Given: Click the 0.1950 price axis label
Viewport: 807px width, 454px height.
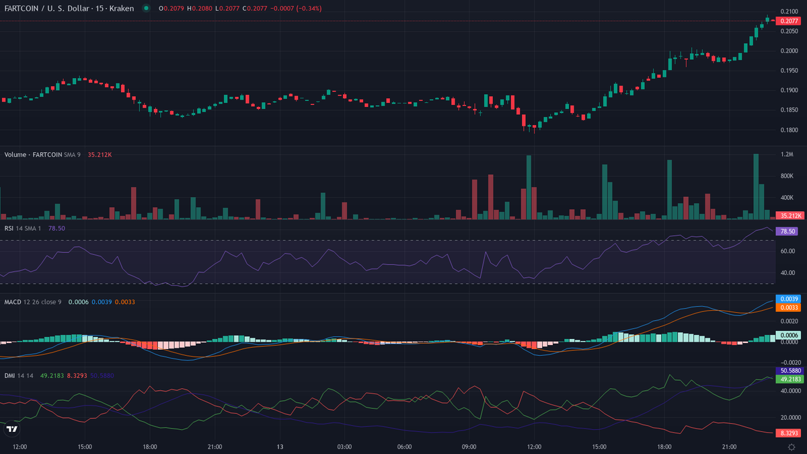Looking at the screenshot, I should (x=788, y=71).
